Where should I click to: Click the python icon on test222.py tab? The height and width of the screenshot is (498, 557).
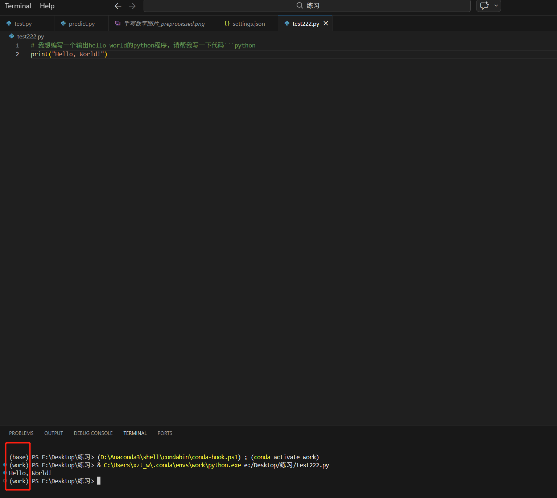pos(287,23)
